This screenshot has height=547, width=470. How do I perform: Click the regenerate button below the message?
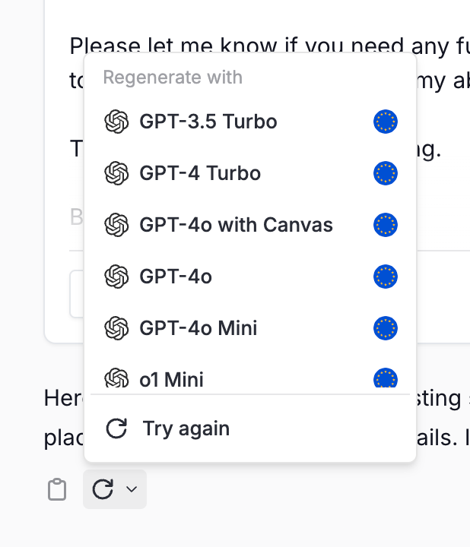(103, 490)
